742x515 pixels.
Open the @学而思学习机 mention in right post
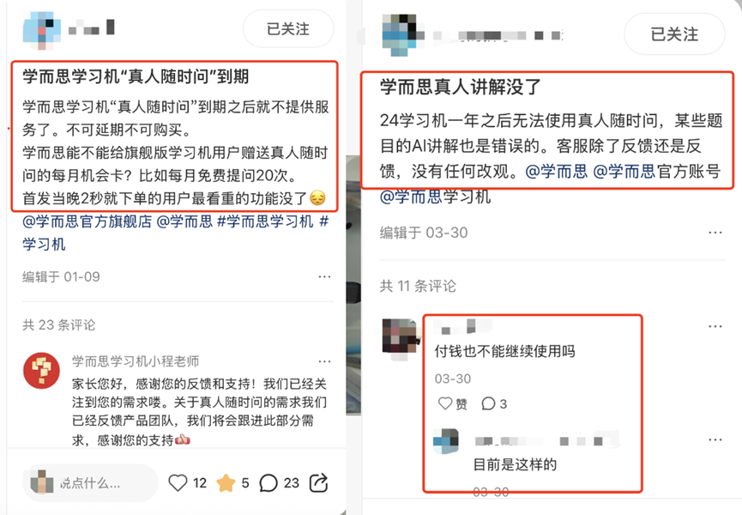(x=435, y=197)
